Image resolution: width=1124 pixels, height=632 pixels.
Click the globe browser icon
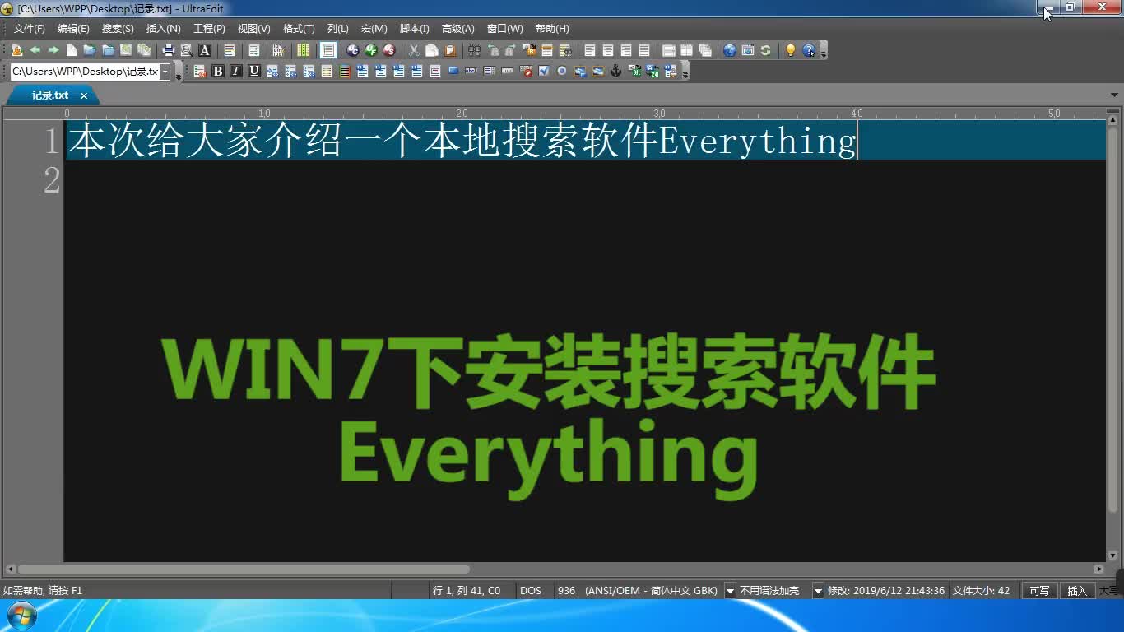point(730,50)
